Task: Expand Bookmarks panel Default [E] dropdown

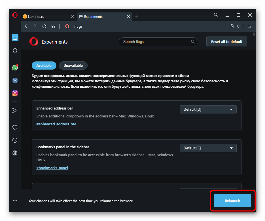Action: (208, 148)
